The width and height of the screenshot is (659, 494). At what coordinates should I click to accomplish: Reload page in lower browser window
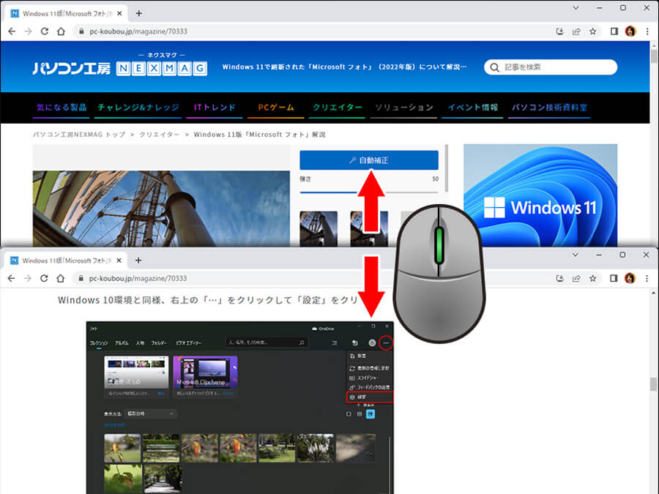44,278
